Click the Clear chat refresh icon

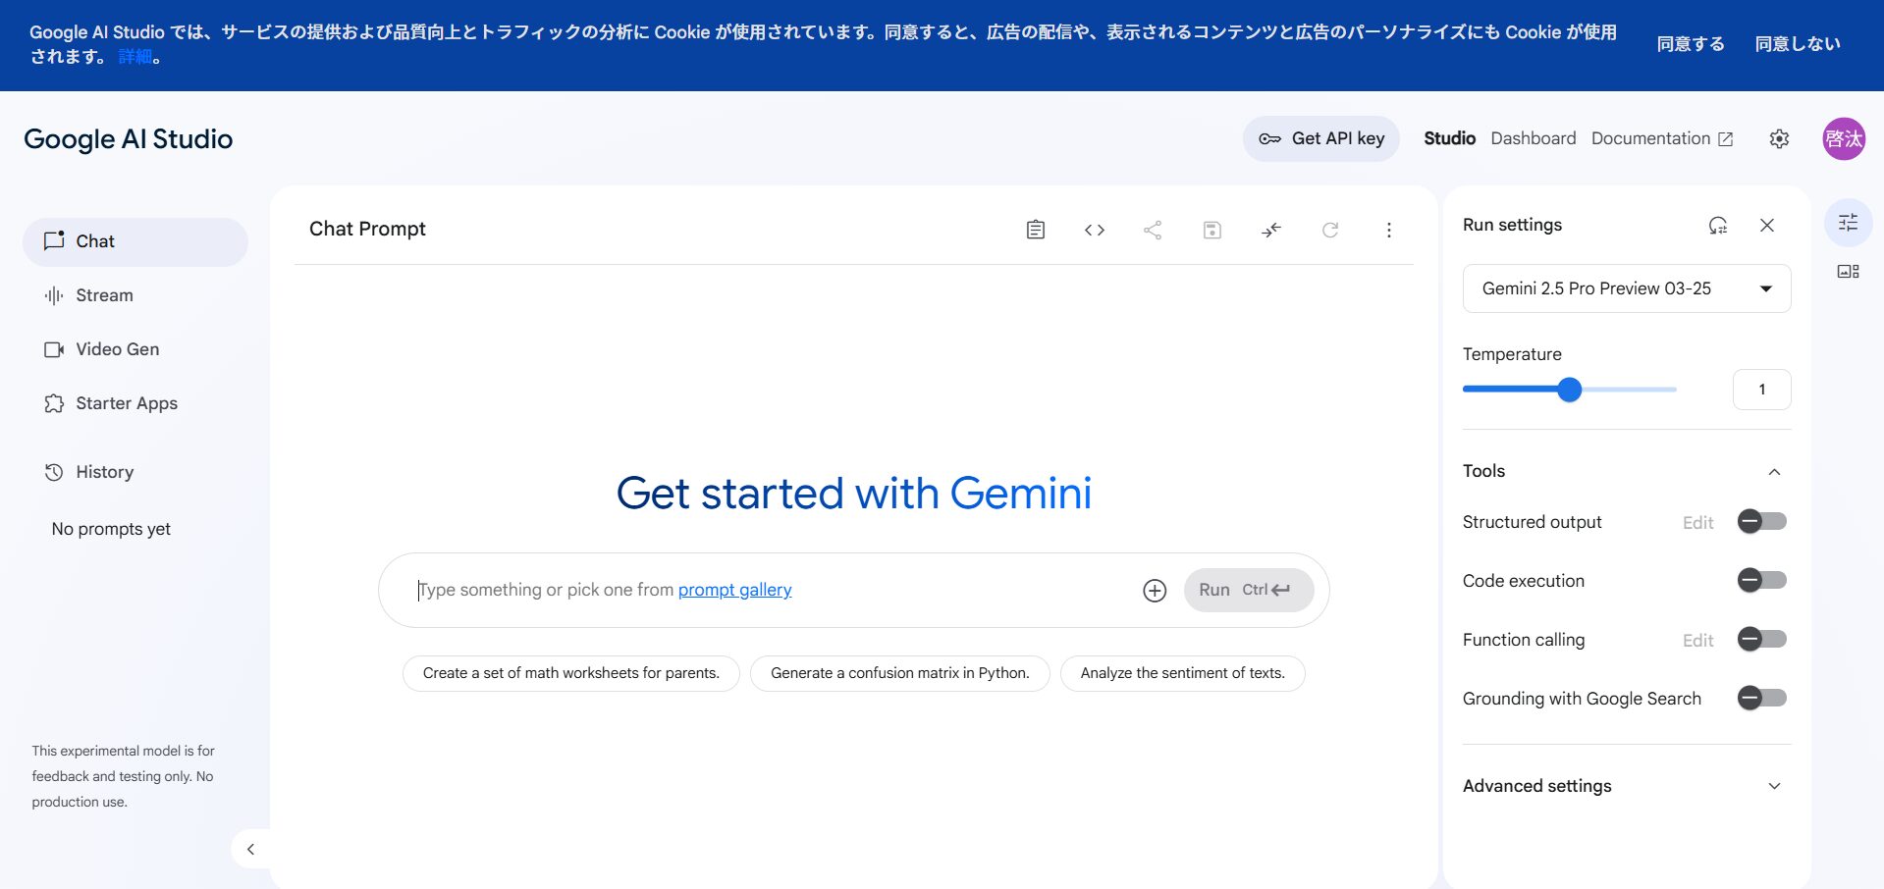pyautogui.click(x=1329, y=230)
